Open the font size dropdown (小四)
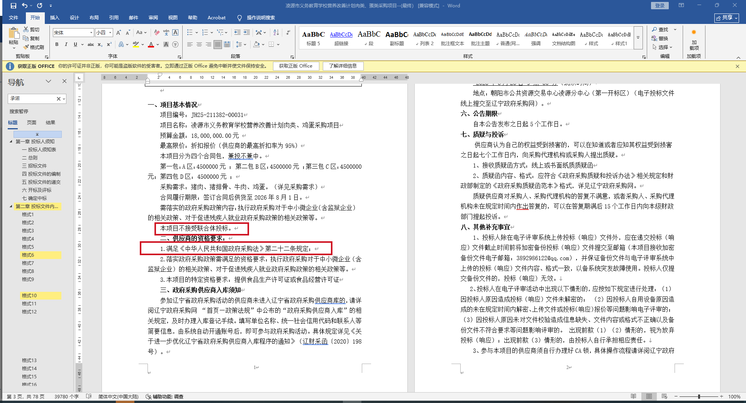Viewport: 746px width, 403px height. point(110,33)
